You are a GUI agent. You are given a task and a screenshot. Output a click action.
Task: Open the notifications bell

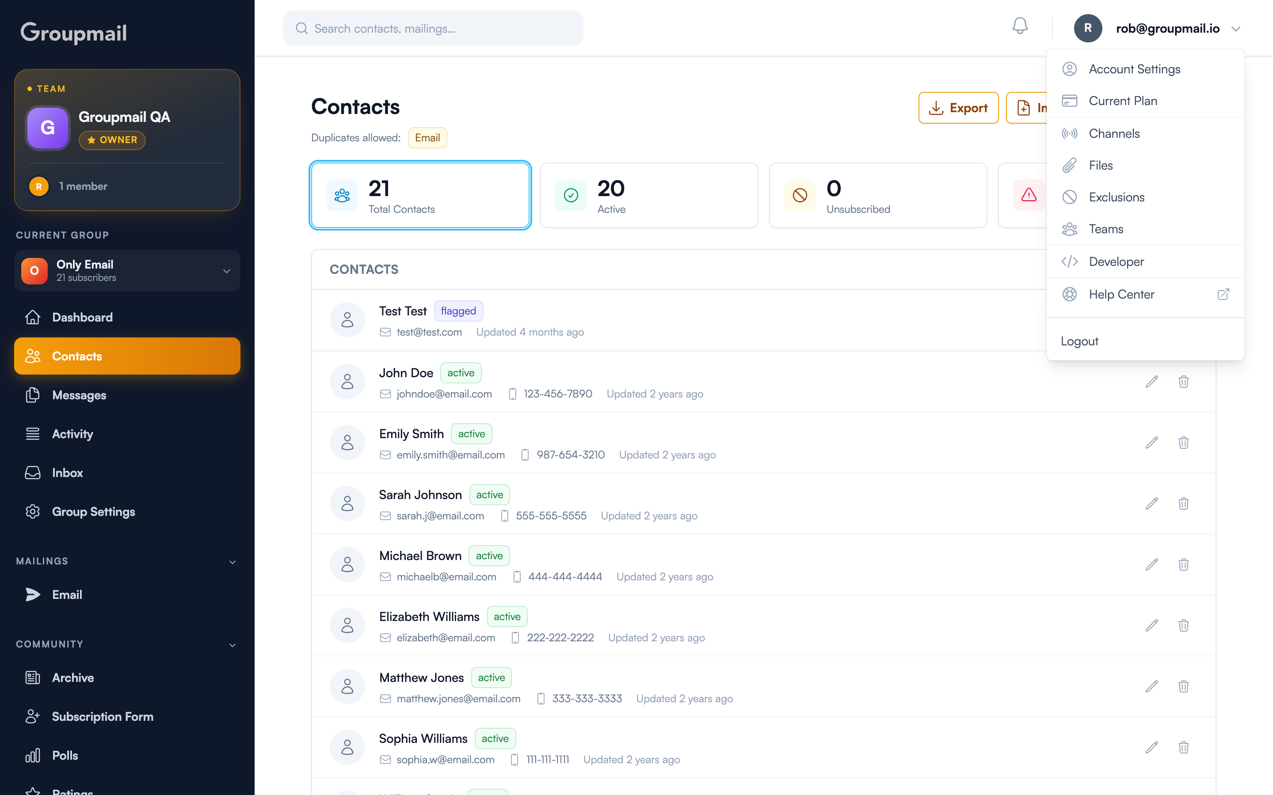1019,26
